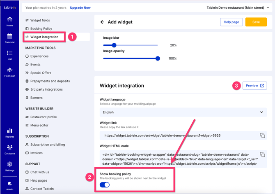Image resolution: width=275 pixels, height=194 pixels.
Task: Open 3rd party integrations menu item
Action: [x=46, y=89]
